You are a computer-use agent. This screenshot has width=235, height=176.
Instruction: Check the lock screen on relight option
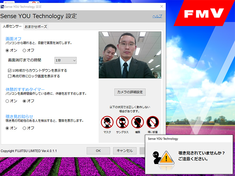point(10,76)
